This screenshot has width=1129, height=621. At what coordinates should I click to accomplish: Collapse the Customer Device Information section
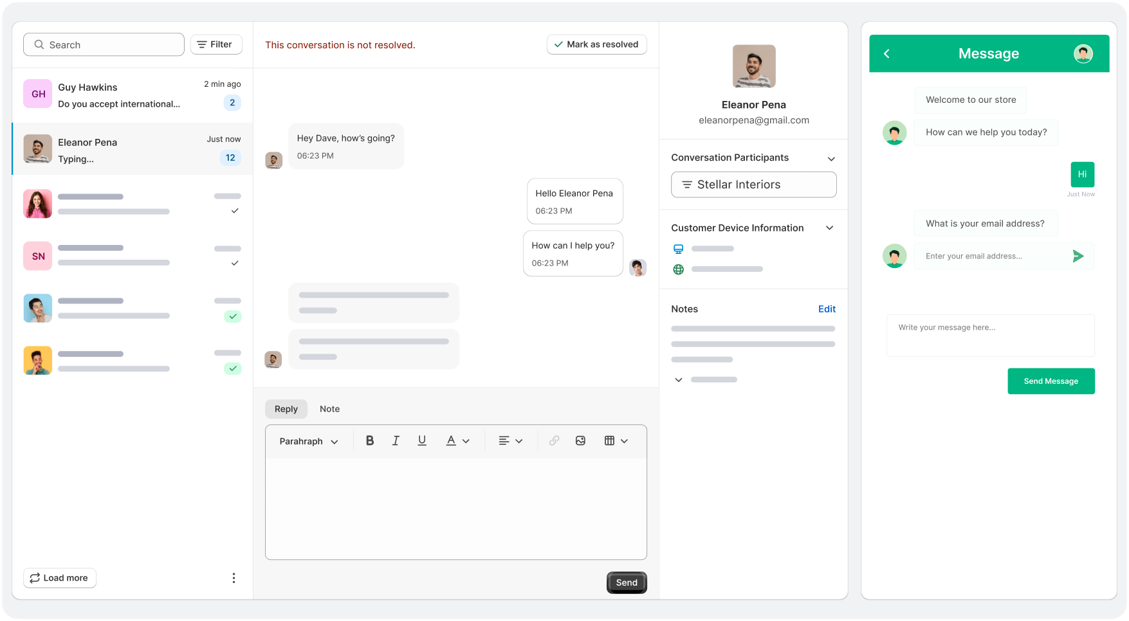click(x=829, y=228)
